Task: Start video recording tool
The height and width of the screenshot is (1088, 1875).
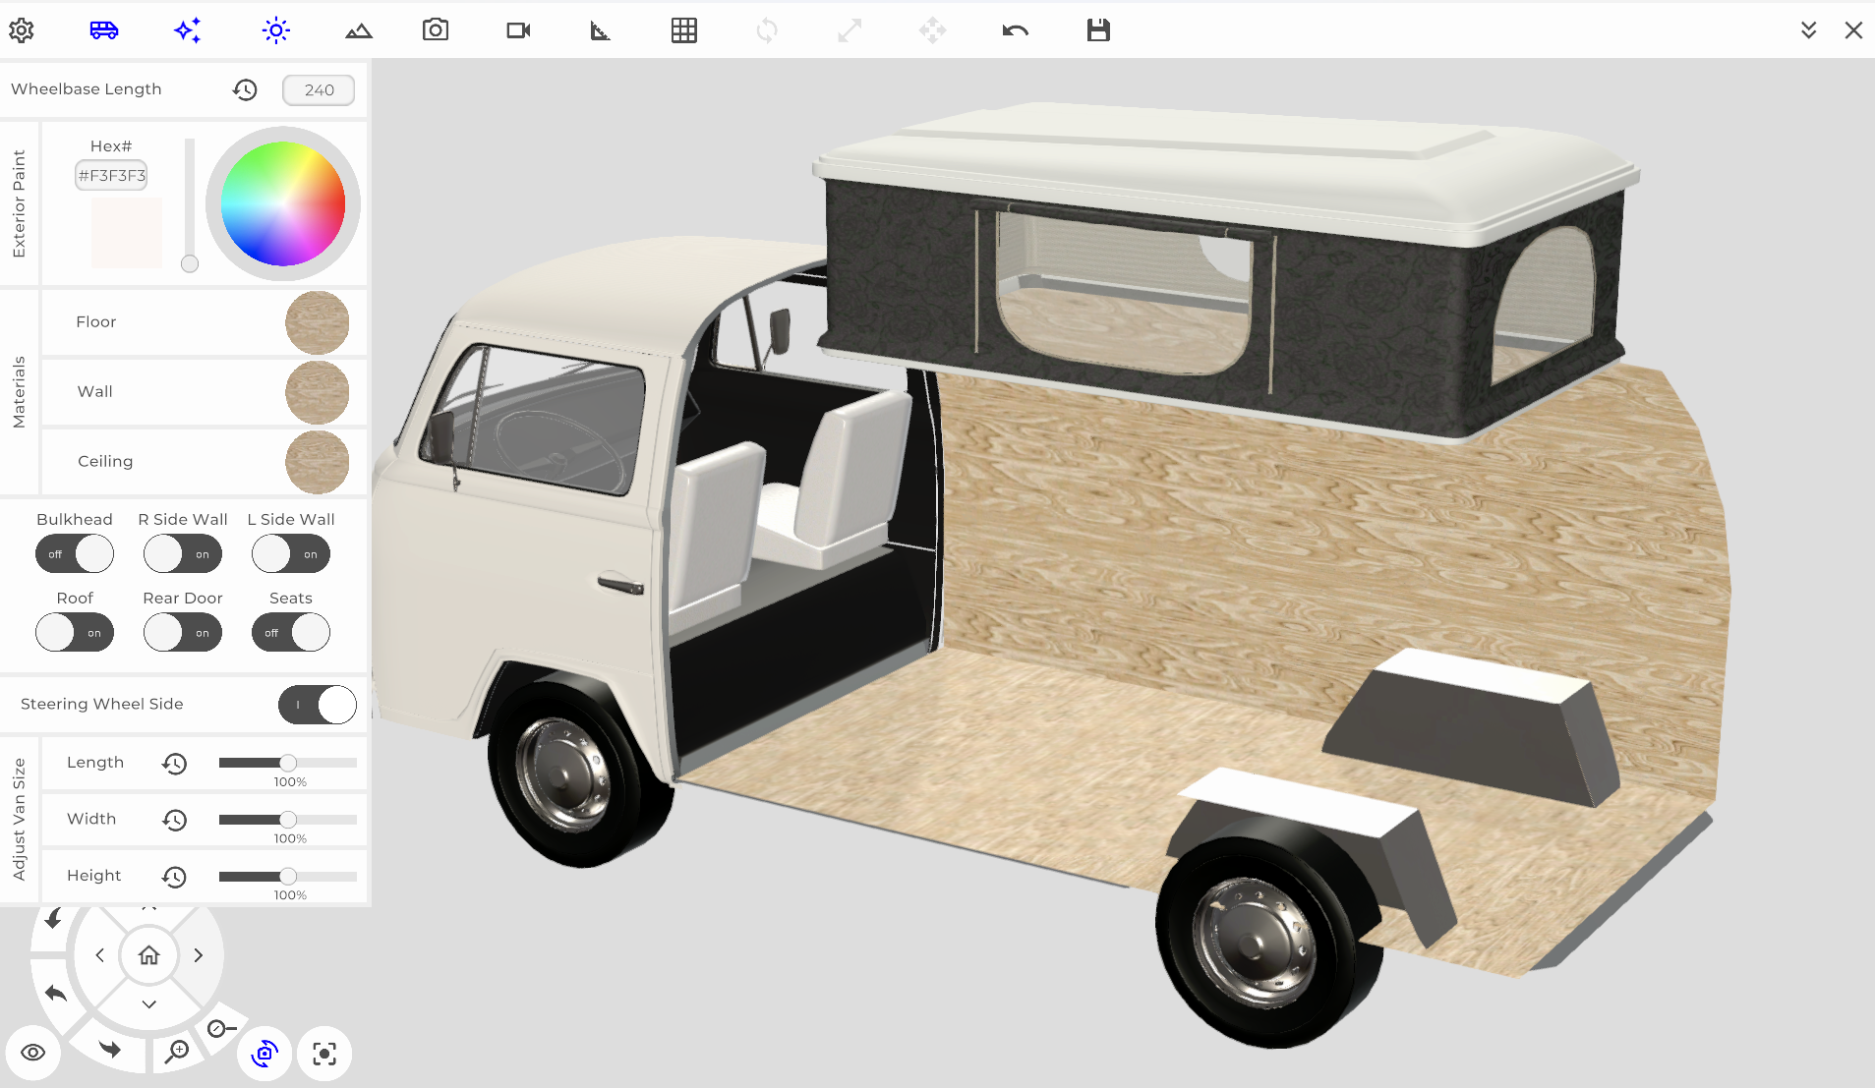Action: [x=518, y=30]
